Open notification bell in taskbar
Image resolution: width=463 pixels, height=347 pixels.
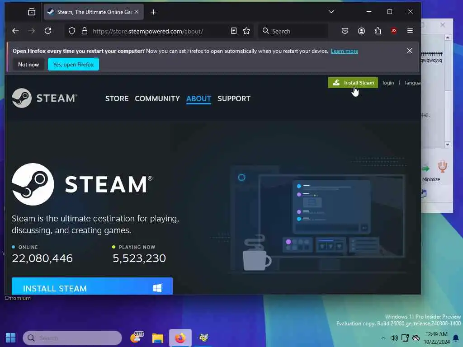coord(456,338)
